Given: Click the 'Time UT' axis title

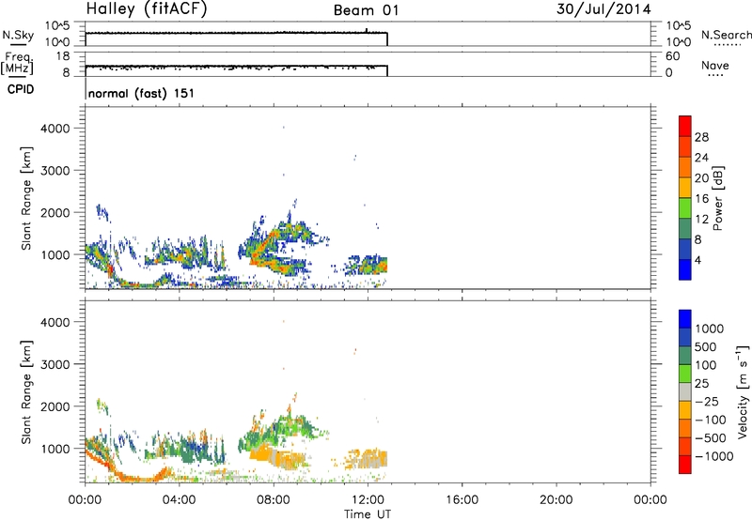Looking at the screenshot, I should pos(368,514).
